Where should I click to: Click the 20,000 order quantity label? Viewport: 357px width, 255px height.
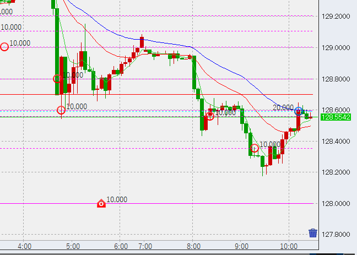[283, 107]
